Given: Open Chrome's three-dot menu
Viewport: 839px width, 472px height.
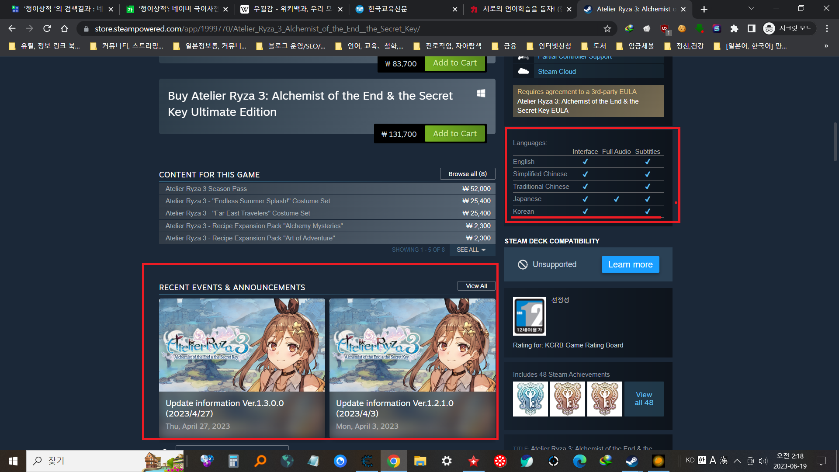Looking at the screenshot, I should click(x=827, y=28).
